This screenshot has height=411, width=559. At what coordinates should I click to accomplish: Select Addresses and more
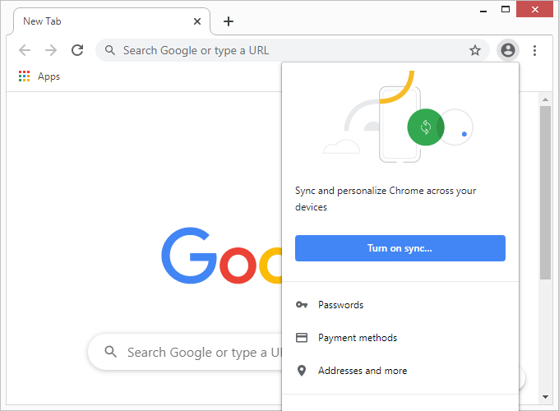pos(363,371)
